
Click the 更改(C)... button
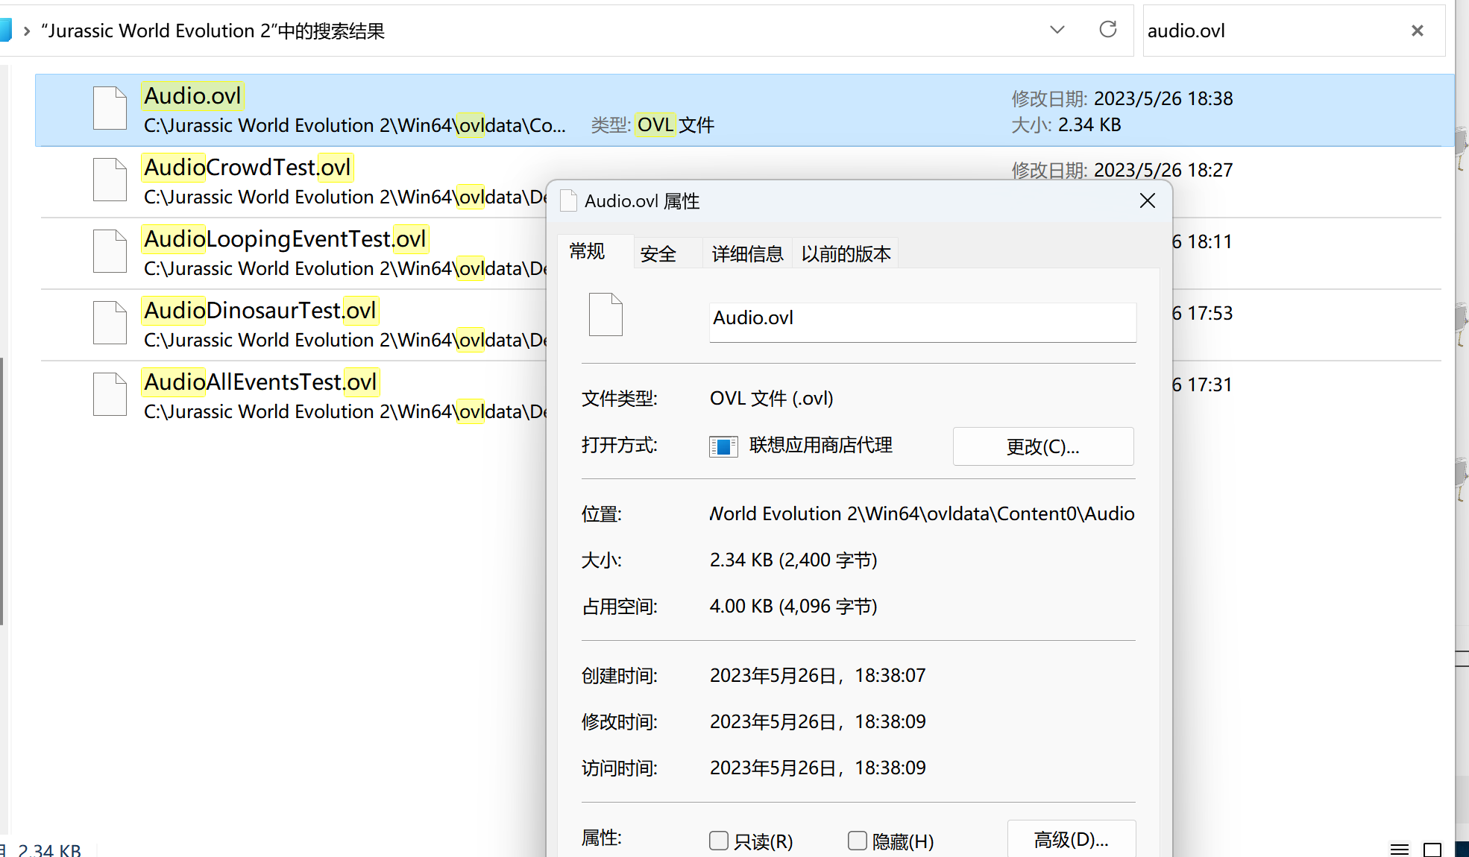pyautogui.click(x=1042, y=446)
